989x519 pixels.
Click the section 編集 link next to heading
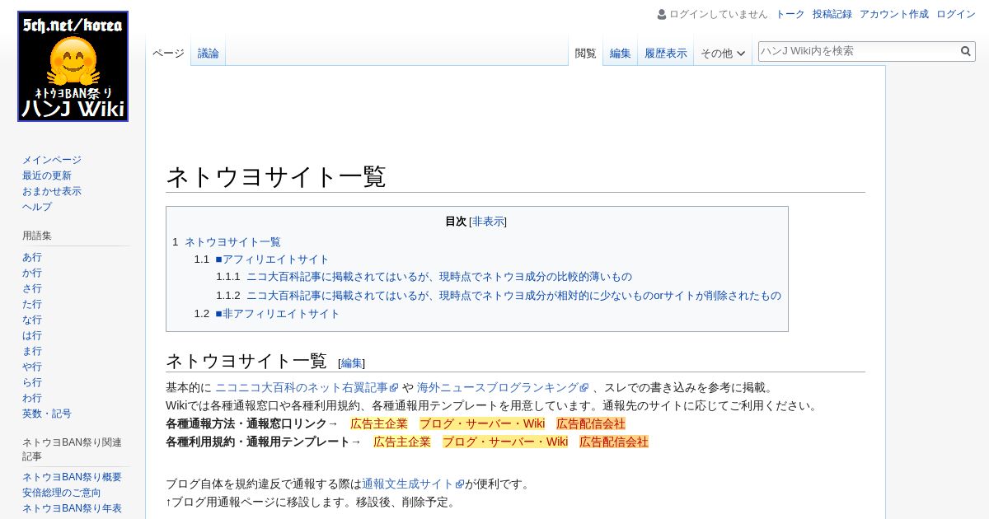(352, 363)
